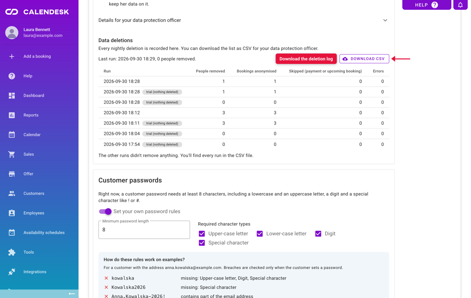
Task: Open the Employees sidebar link
Action: (39, 213)
